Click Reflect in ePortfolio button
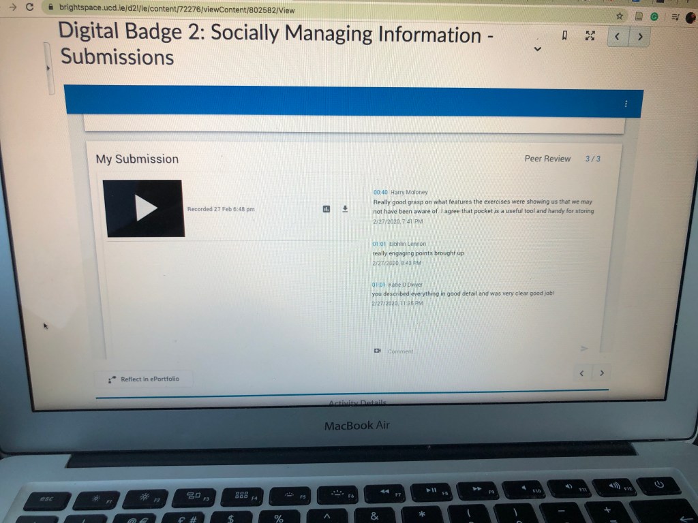 point(144,379)
